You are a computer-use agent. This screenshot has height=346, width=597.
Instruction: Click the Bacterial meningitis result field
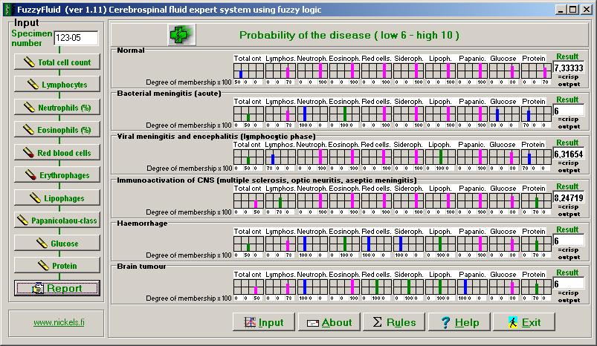click(569, 111)
